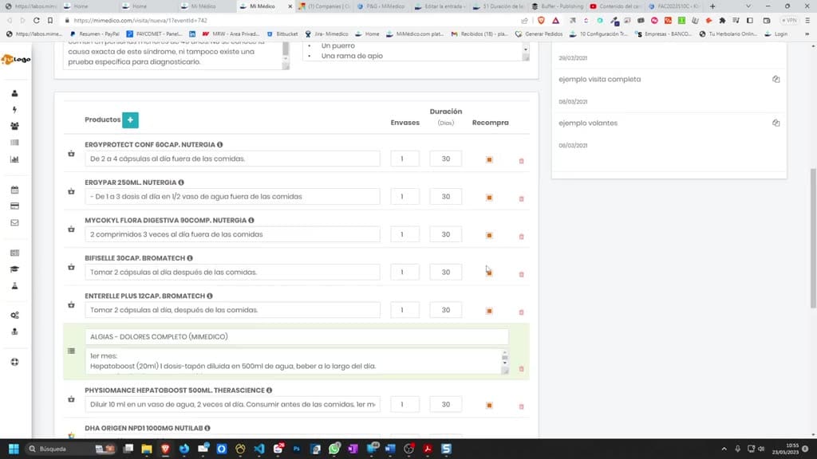This screenshot has width=817, height=459.
Task: Open the life ring support sidebar icon
Action: [14, 363]
